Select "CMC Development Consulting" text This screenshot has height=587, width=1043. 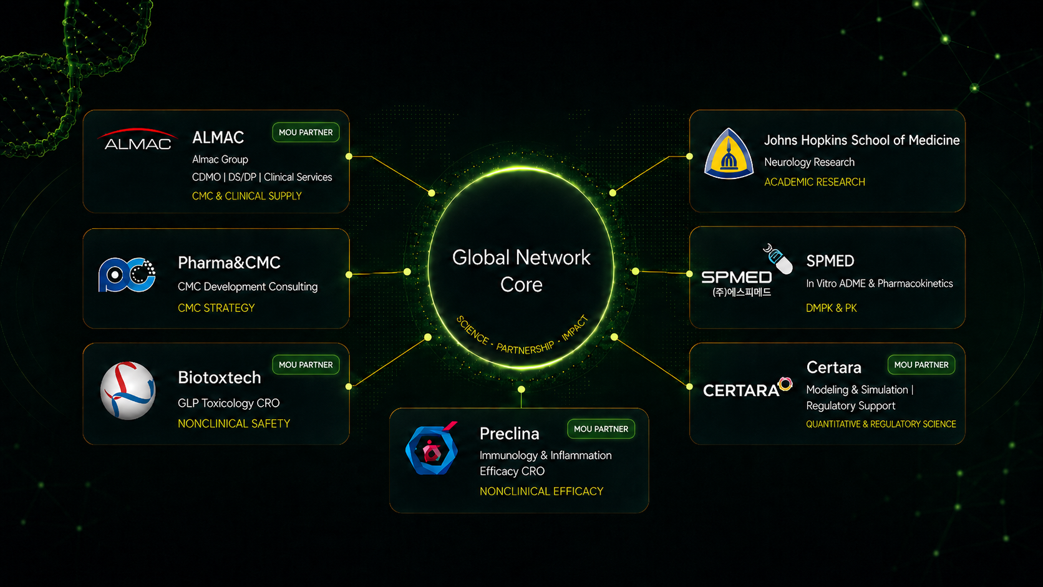point(248,287)
